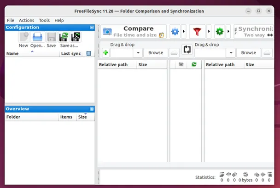Click right cloud storage icon
The image size is (280, 188).
267,53
